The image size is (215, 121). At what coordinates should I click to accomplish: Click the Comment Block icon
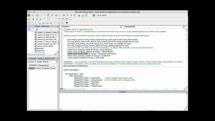pyautogui.click(x=59, y=23)
